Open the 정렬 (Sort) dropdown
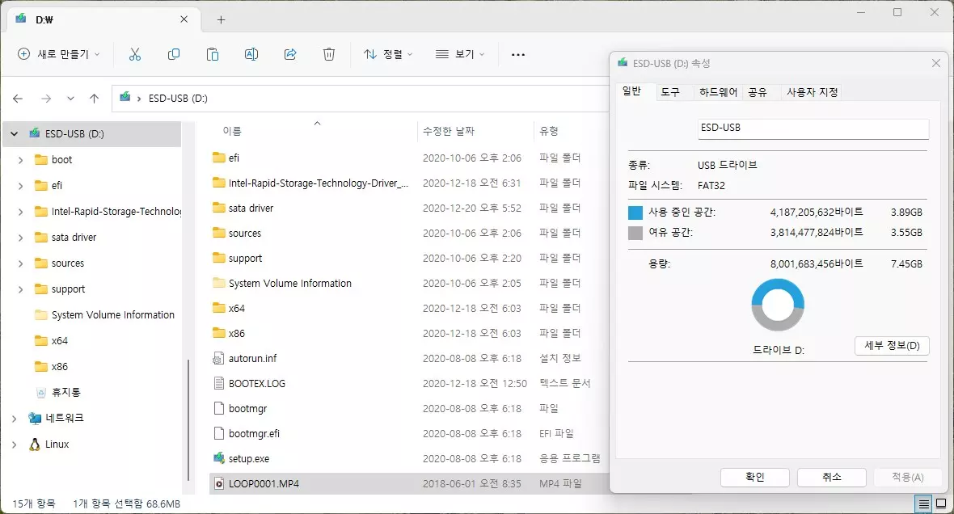The image size is (954, 514). (x=386, y=54)
